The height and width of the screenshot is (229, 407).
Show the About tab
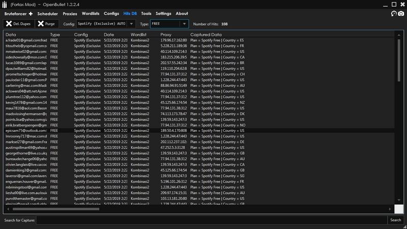tap(182, 14)
